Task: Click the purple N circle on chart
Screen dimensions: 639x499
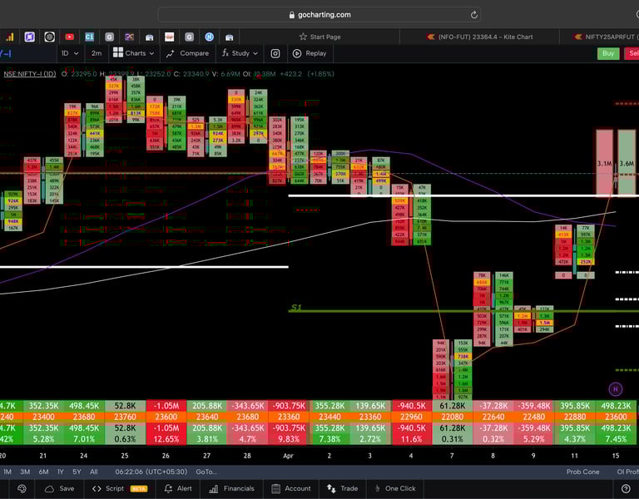Action: click(x=616, y=389)
